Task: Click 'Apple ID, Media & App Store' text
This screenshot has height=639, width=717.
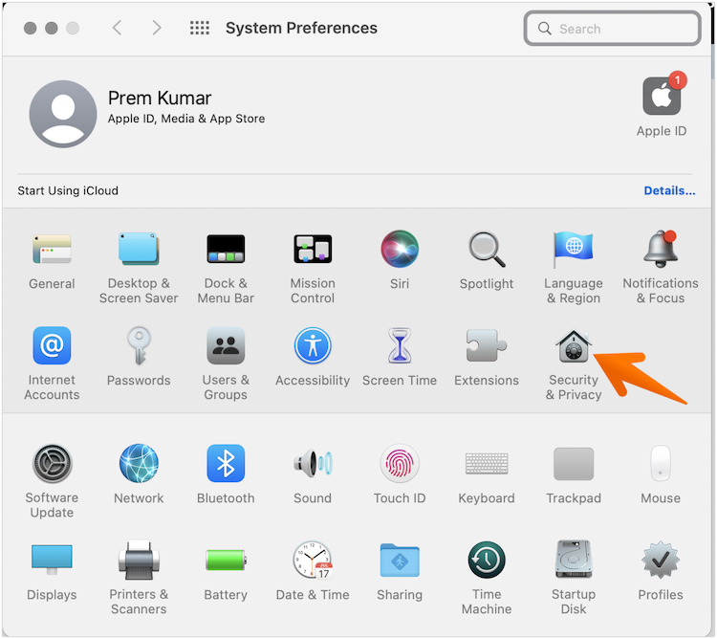Action: (x=186, y=119)
